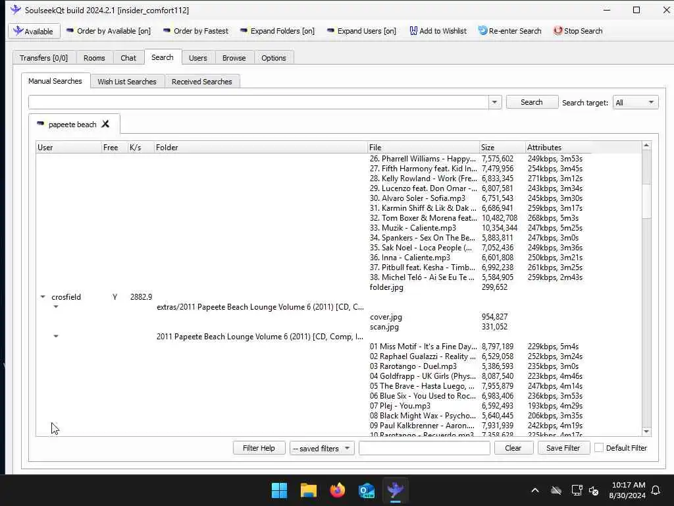
Task: Open the search history dropdown arrow
Action: point(494,102)
